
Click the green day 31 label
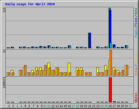130,106
